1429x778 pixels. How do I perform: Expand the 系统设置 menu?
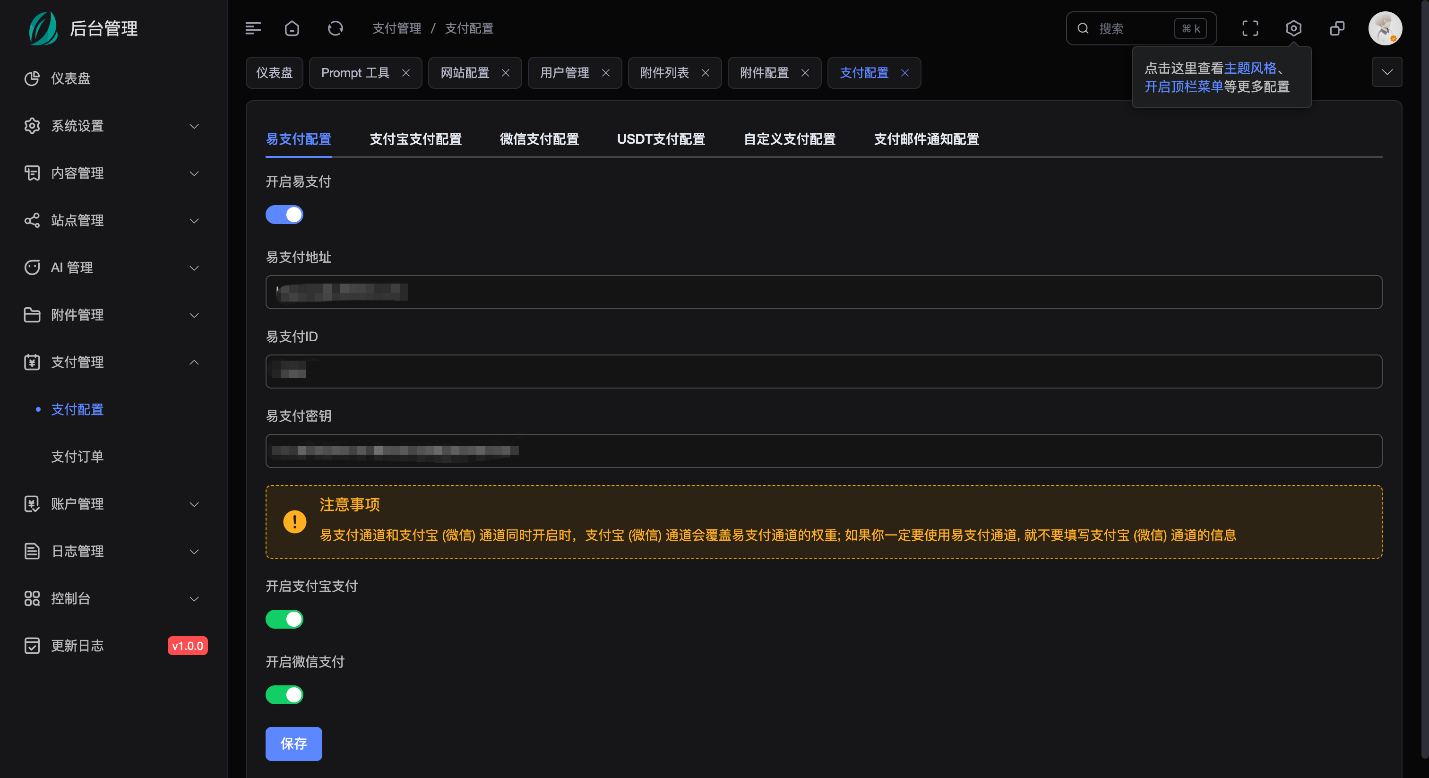[194, 126]
